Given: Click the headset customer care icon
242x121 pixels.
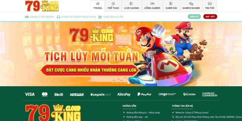Looking at the screenshot, I should [x=58, y=17].
